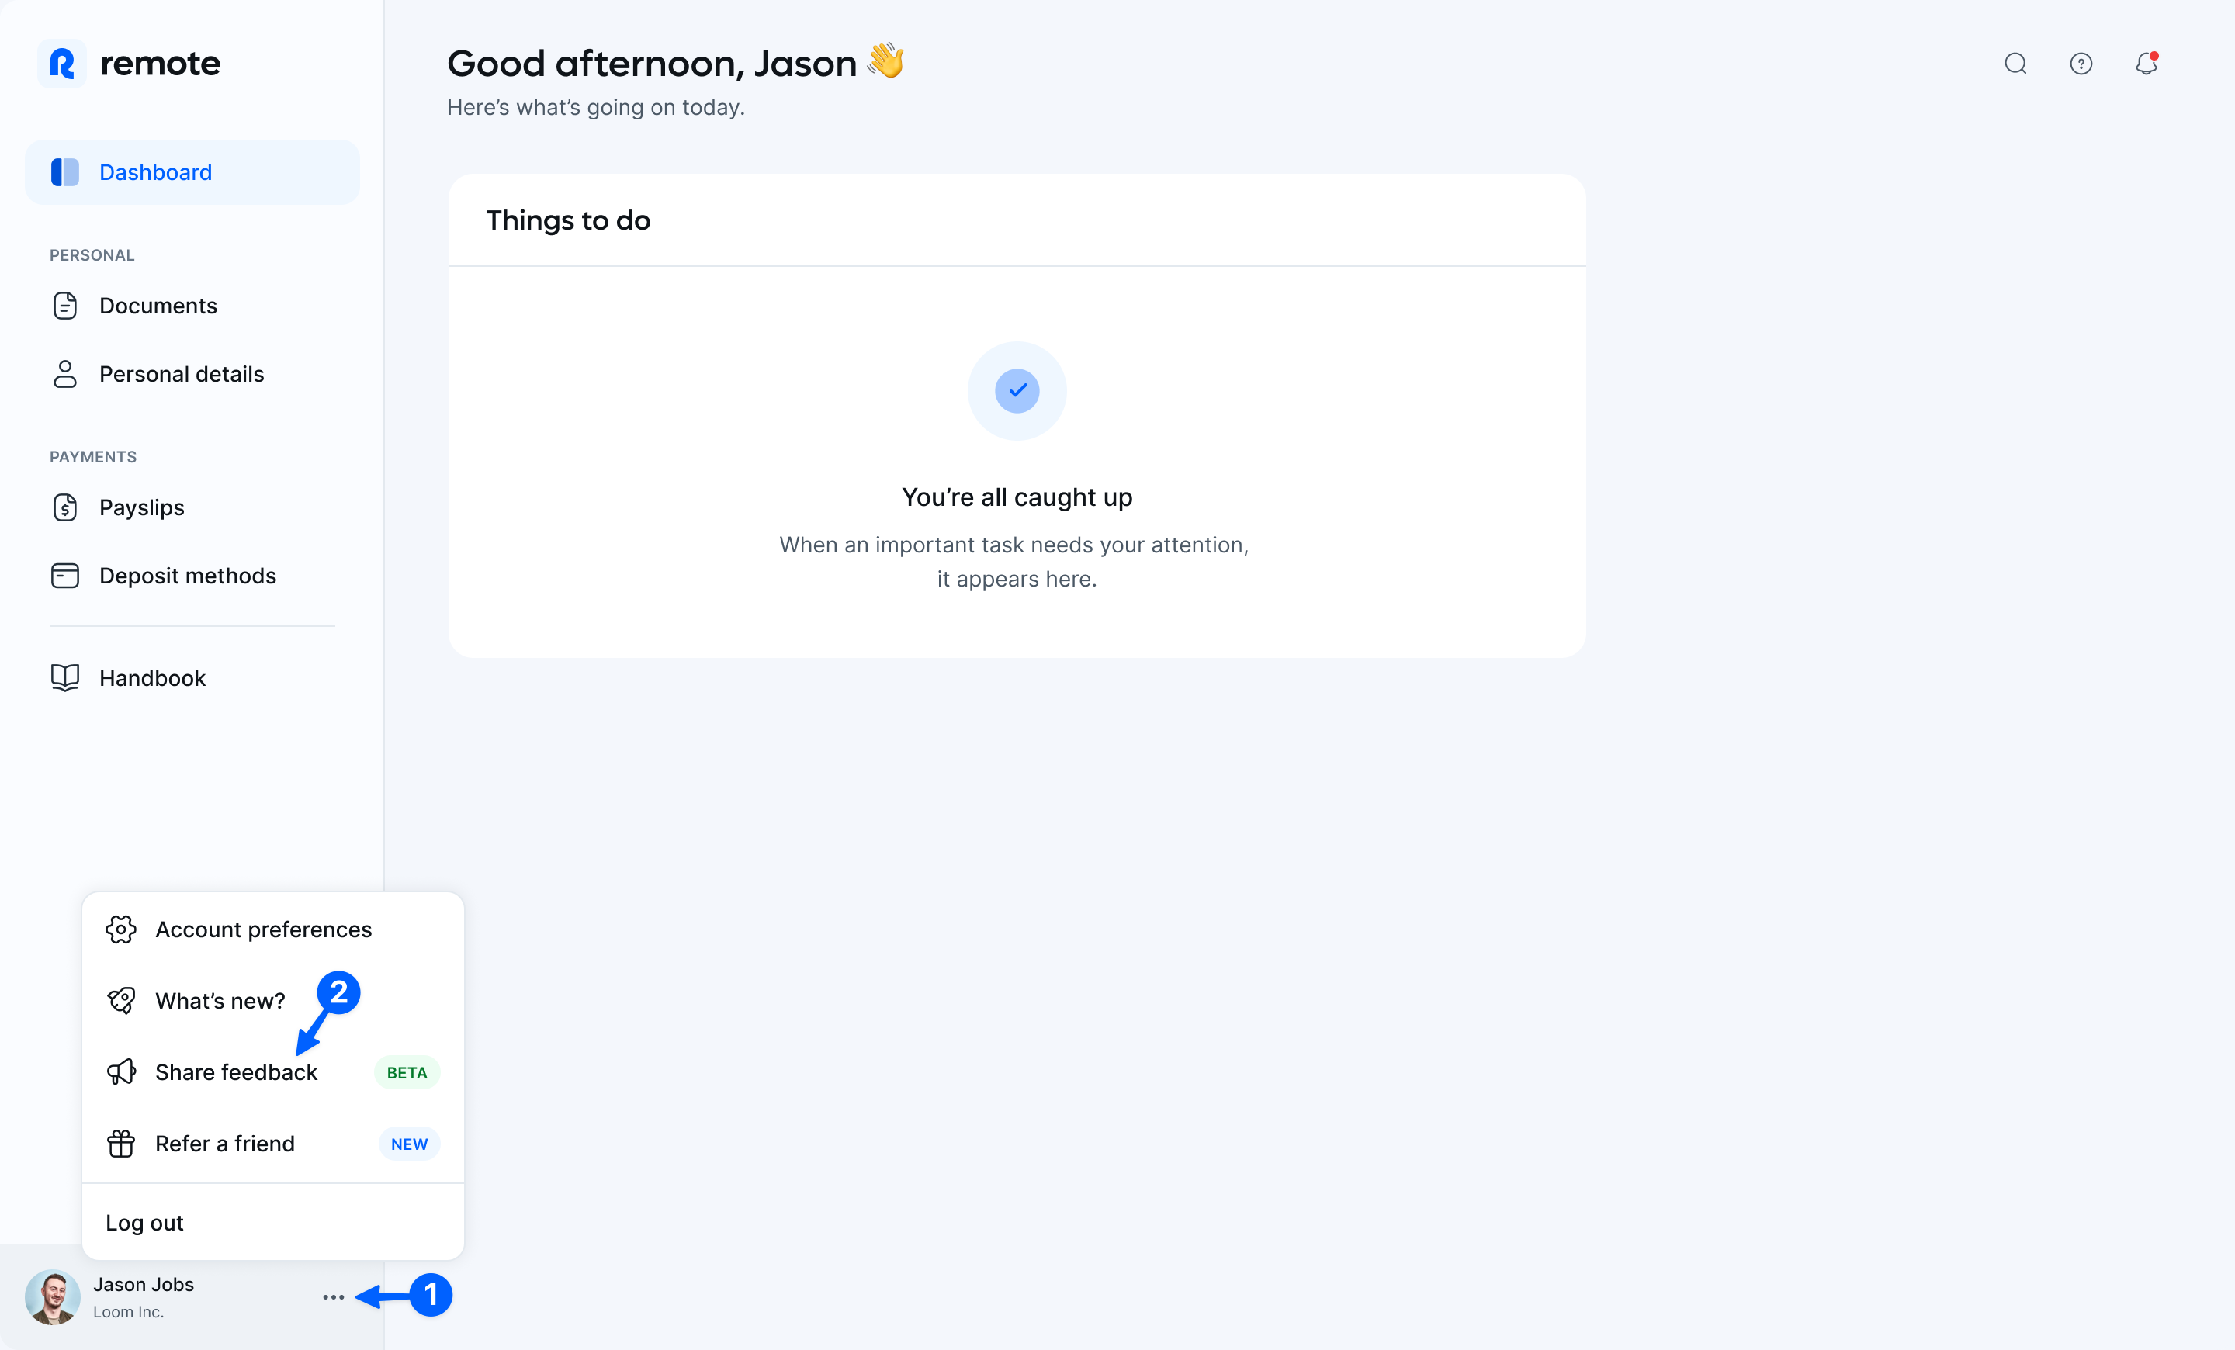Image resolution: width=2235 pixels, height=1350 pixels.
Task: Click the Remote R logo icon
Action: [61, 64]
